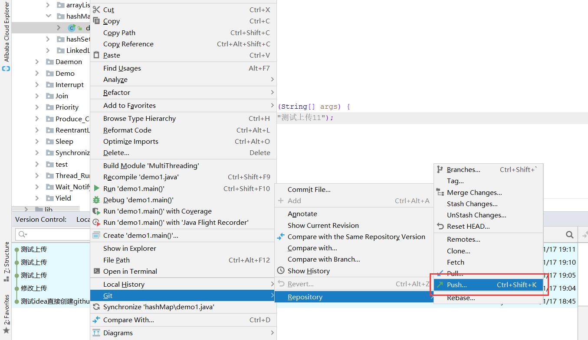Choose Tag in Repository submenu
The image size is (588, 340).
(488, 181)
